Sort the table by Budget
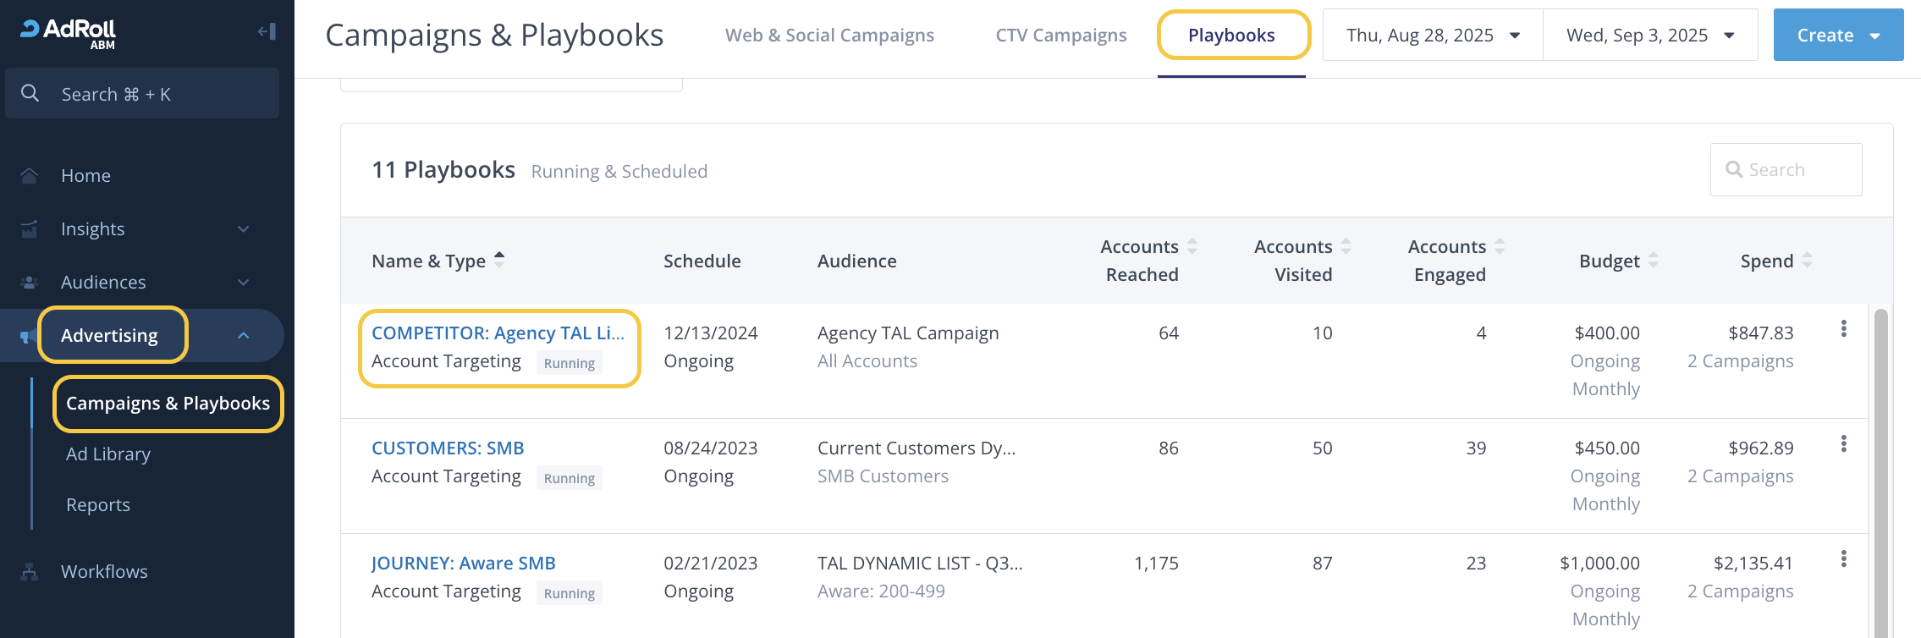Screen dimensions: 1921x638 tap(1653, 261)
